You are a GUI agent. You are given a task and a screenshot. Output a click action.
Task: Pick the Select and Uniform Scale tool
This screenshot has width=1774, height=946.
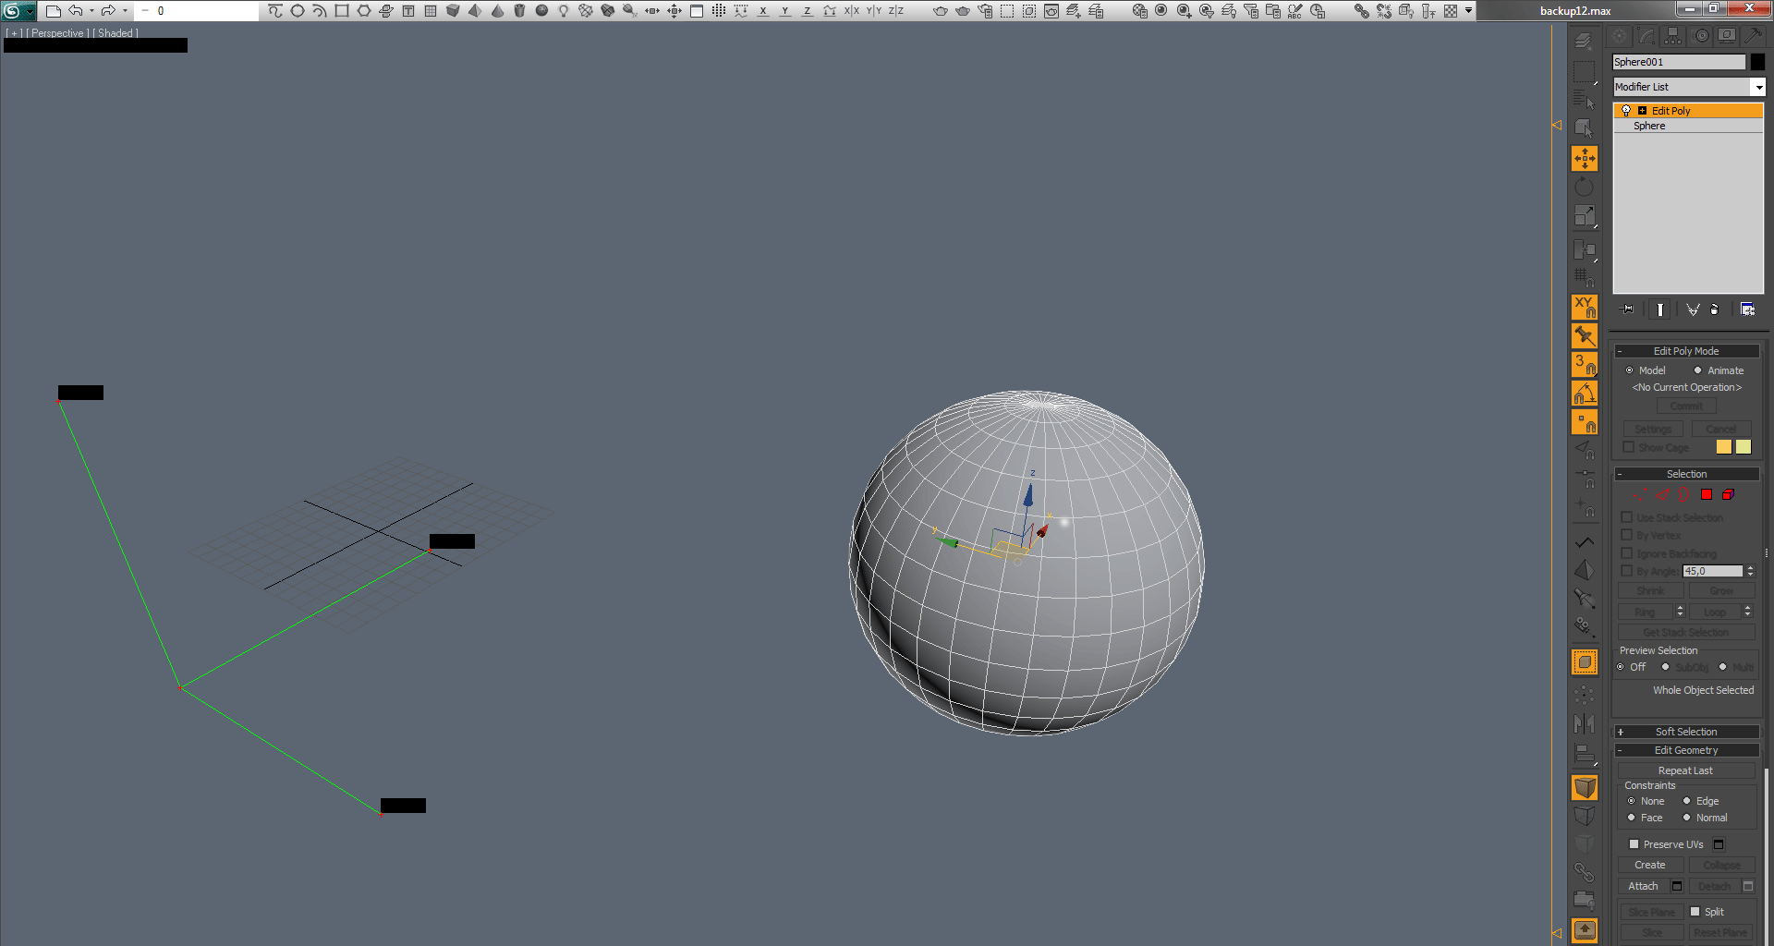[1585, 216]
